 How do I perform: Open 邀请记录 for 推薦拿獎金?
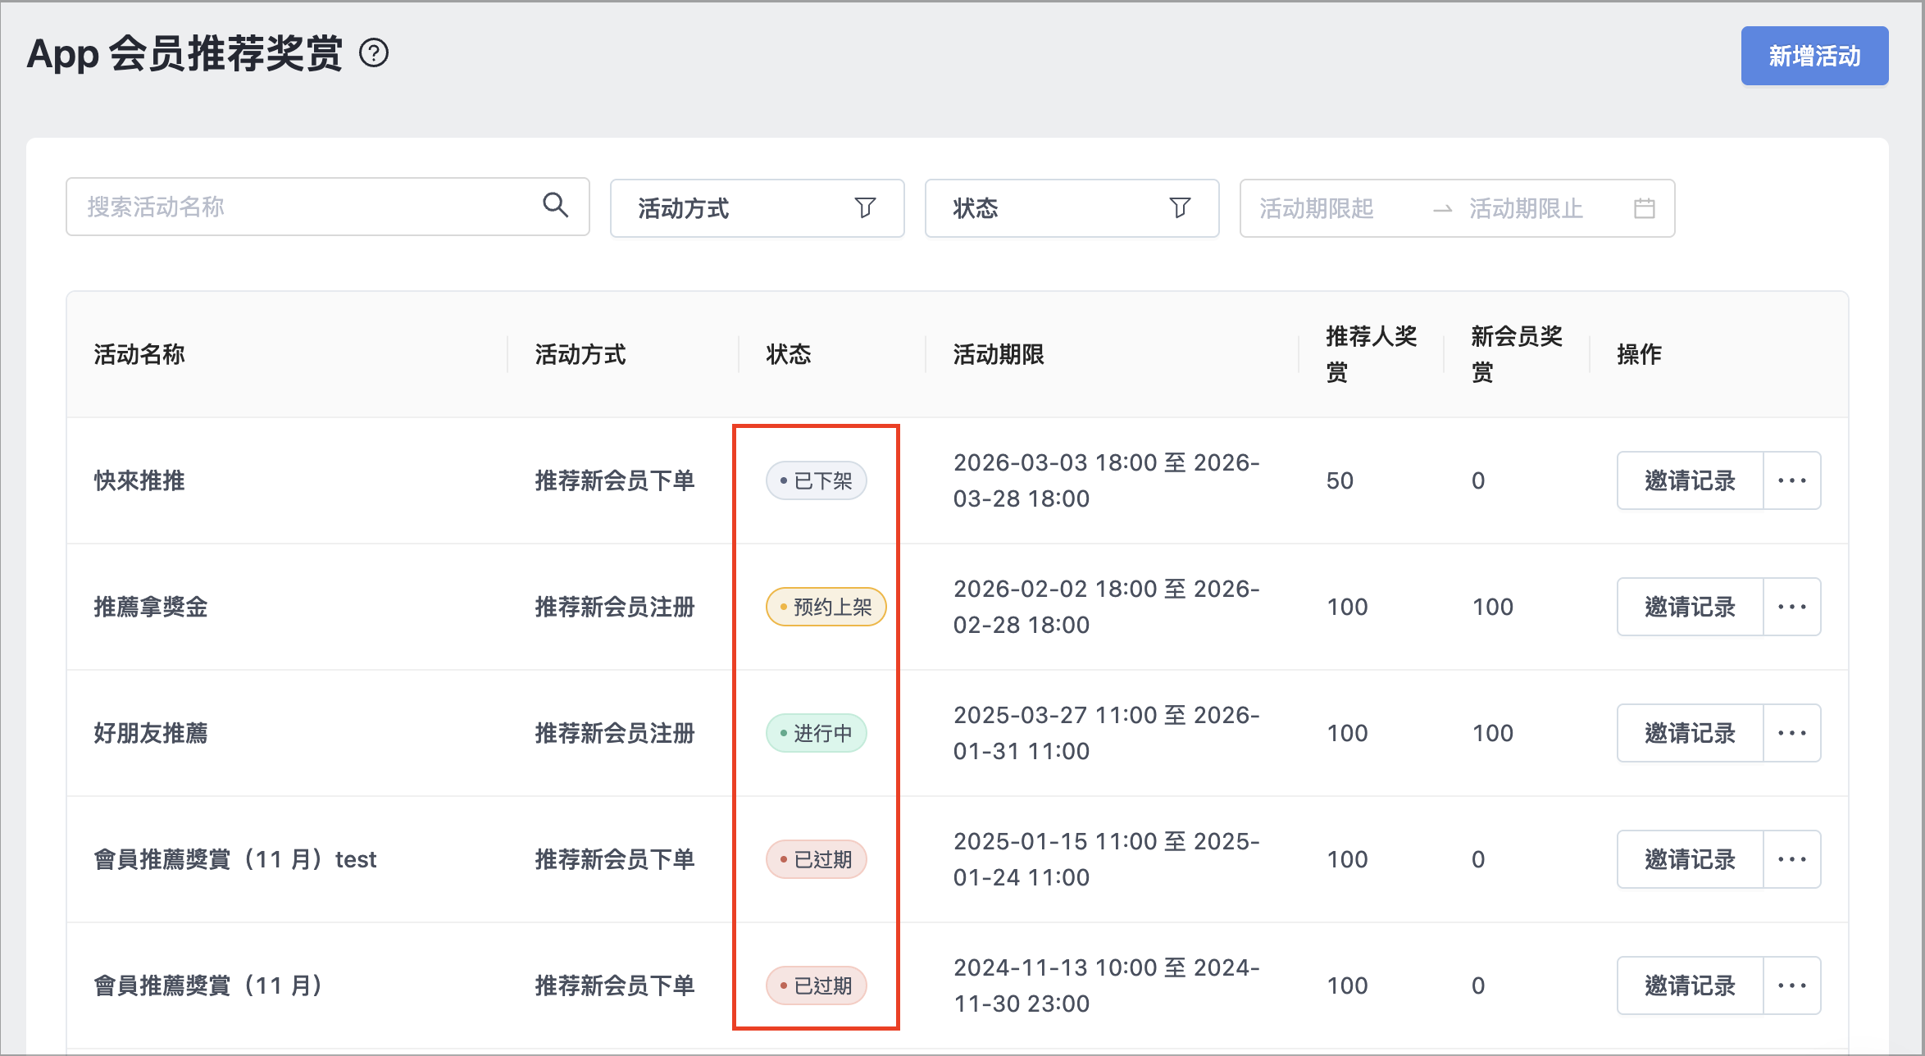(x=1690, y=607)
